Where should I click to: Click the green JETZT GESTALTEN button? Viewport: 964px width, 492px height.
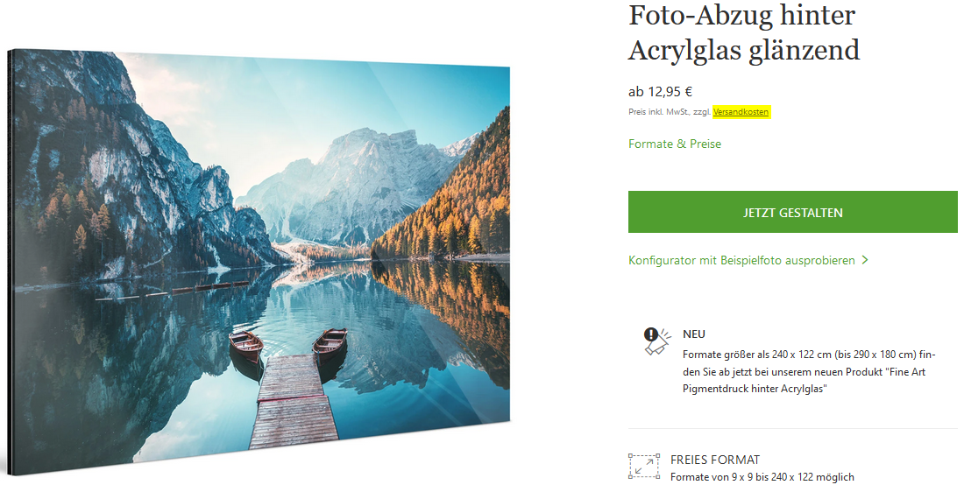click(792, 212)
